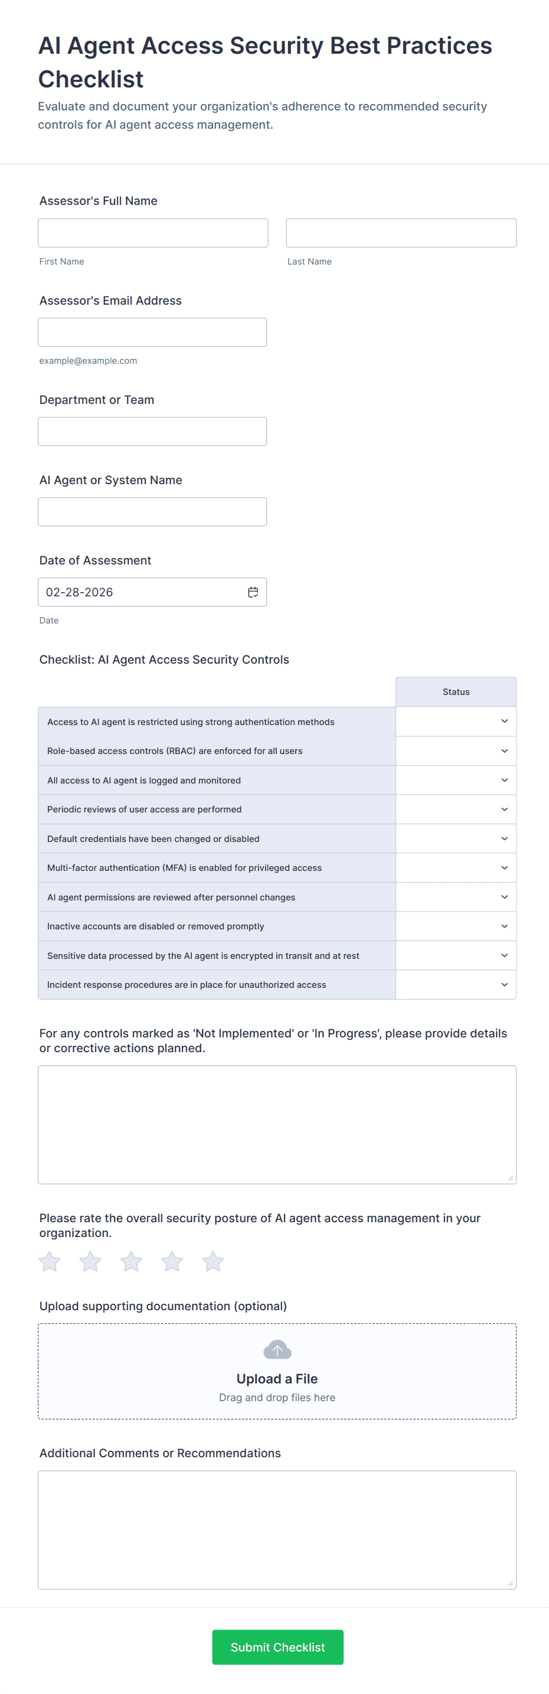Image resolution: width=549 pixels, height=1694 pixels.
Task: Click the Upload a File area
Action: (277, 1378)
